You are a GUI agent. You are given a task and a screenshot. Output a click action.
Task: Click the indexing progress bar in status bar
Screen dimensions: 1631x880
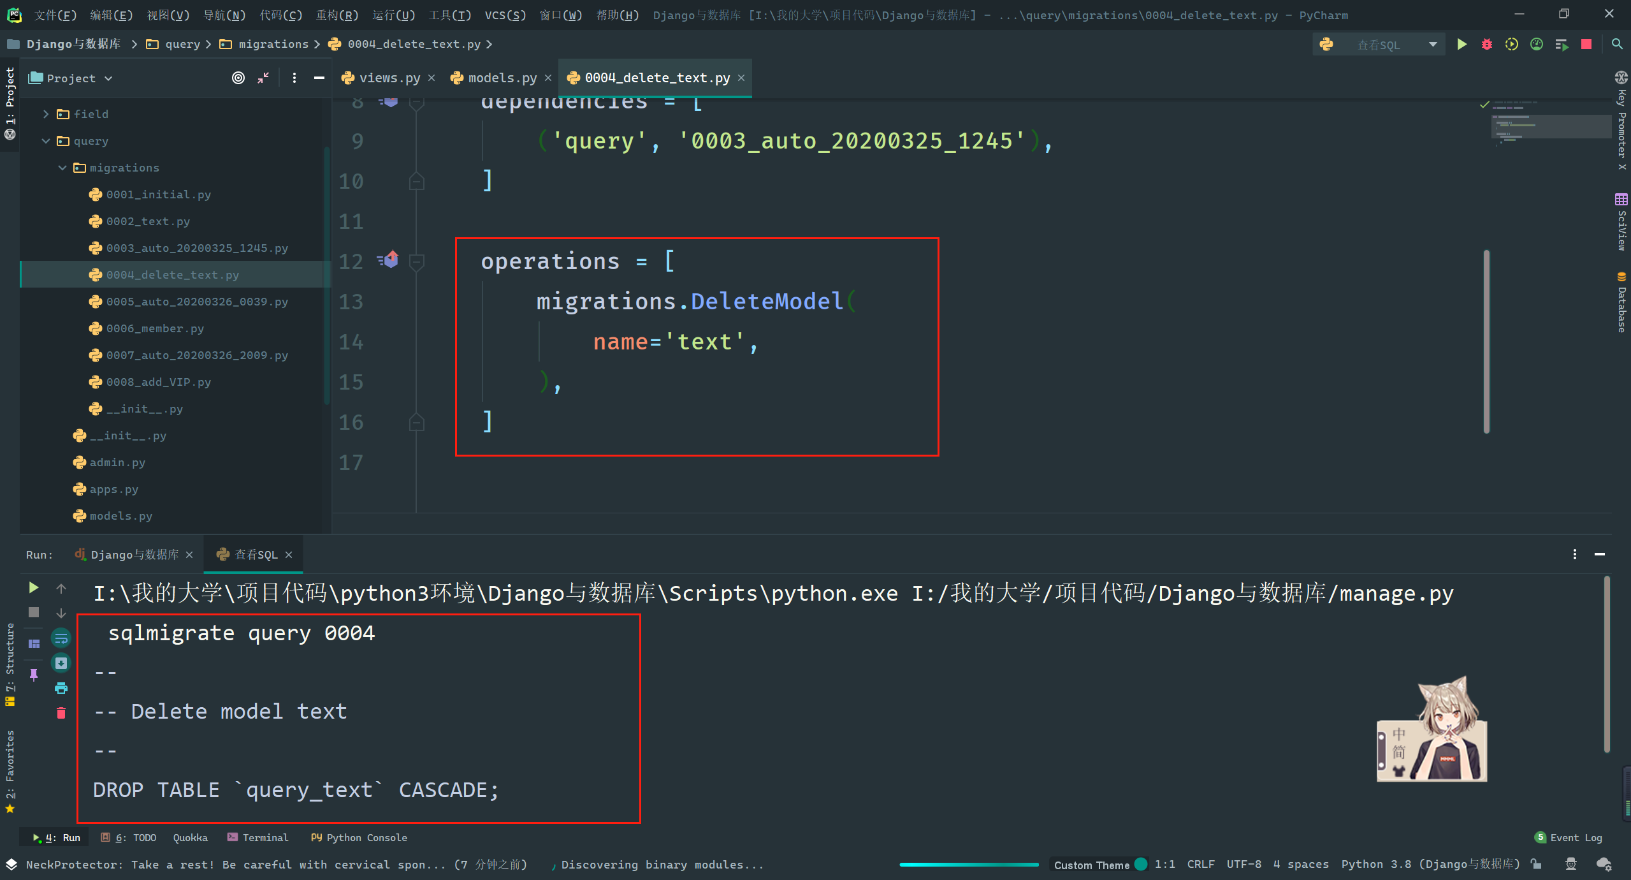[x=968, y=865]
